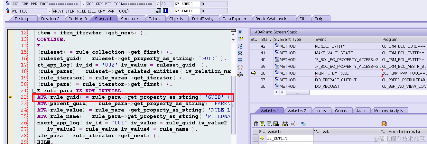Click the right scroll arrow in the stack panel
The image size is (427, 144).
click(282, 92)
